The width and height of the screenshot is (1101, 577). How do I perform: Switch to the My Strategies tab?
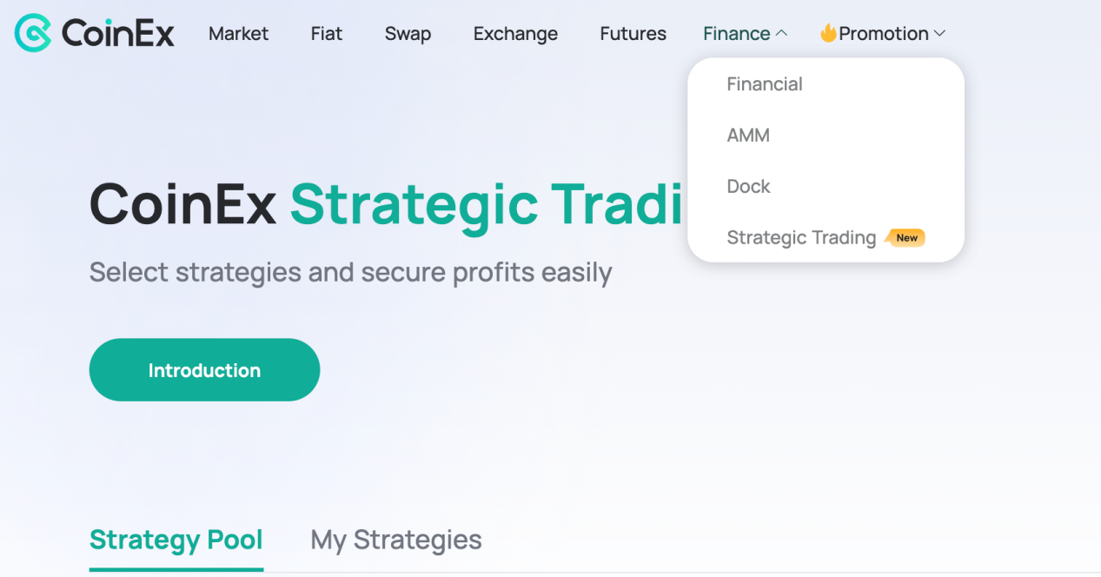(x=396, y=540)
